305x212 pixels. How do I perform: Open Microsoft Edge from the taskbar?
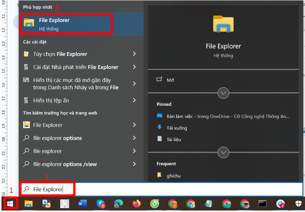click(118, 204)
